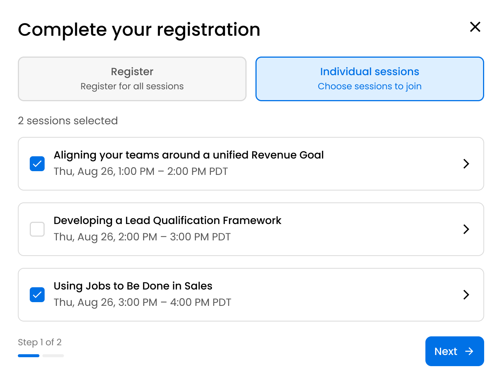
Task: Click the 2 sessions selected text
Action: click(x=68, y=121)
